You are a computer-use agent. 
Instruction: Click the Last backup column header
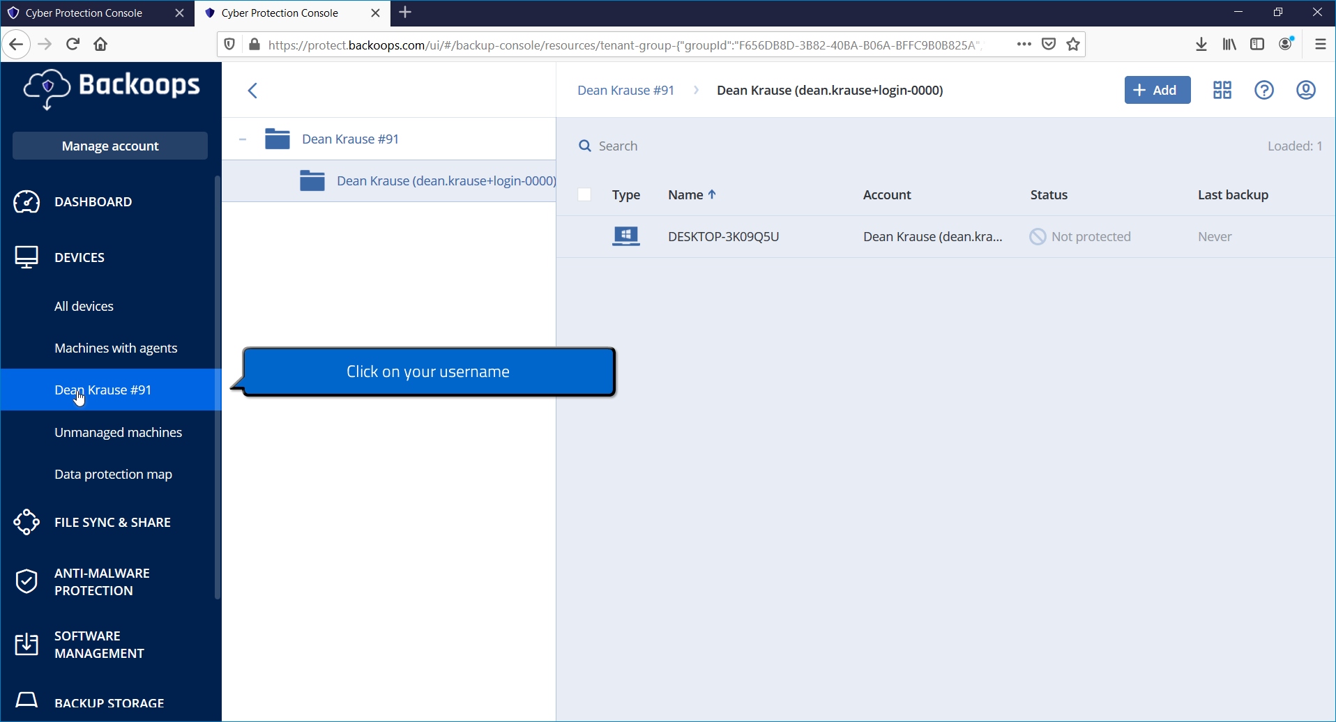[1233, 194]
